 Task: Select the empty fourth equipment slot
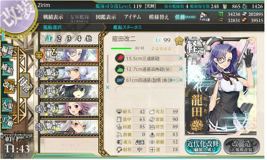click(147, 91)
